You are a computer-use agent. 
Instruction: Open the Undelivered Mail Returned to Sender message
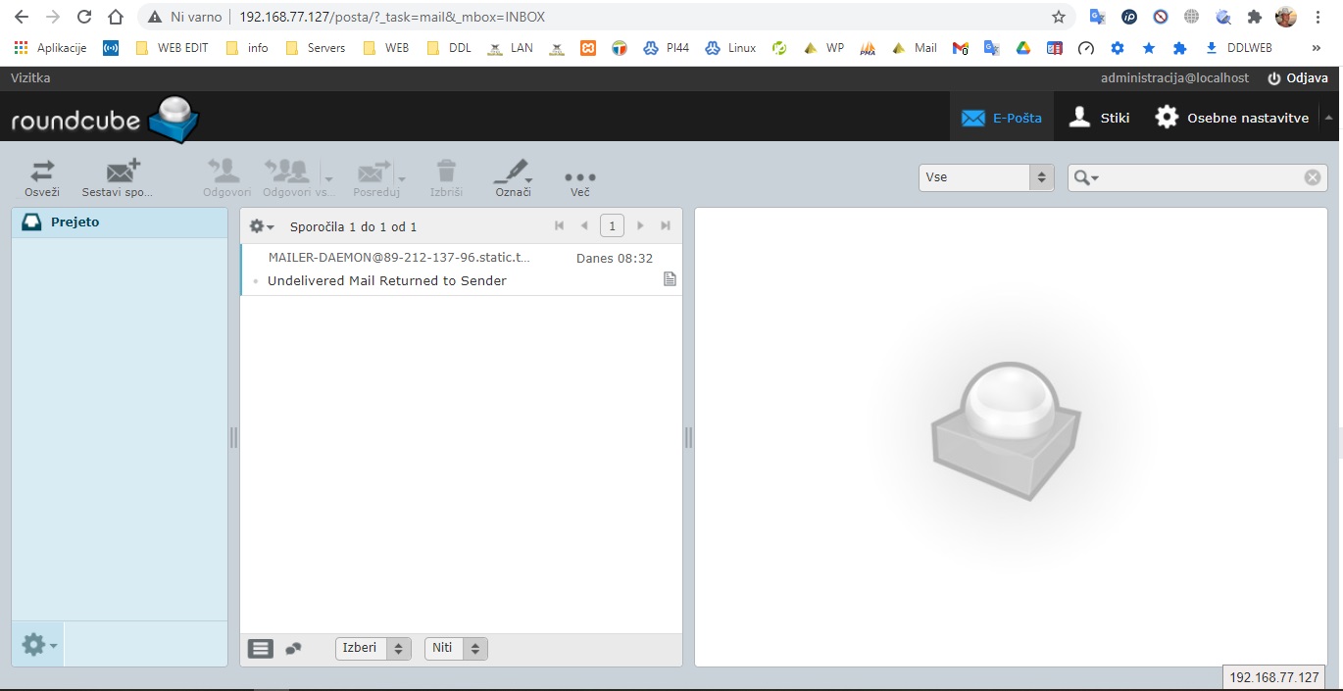point(387,280)
